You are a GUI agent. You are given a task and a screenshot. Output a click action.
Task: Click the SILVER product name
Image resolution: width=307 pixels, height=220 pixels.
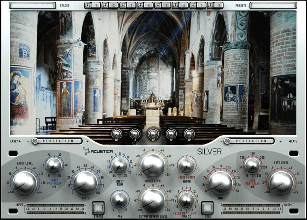209,151
